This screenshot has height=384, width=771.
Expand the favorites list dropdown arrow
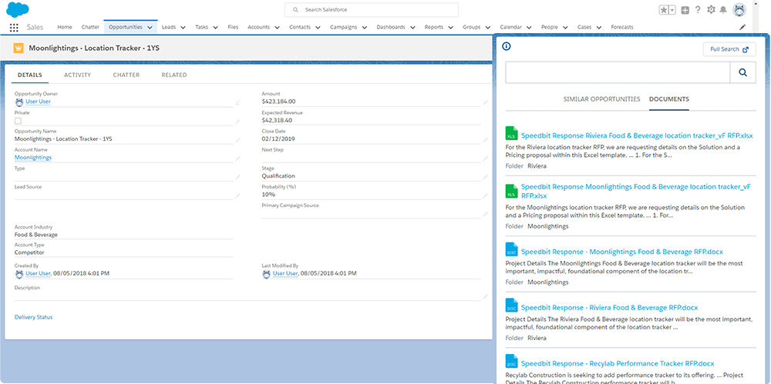click(x=672, y=10)
